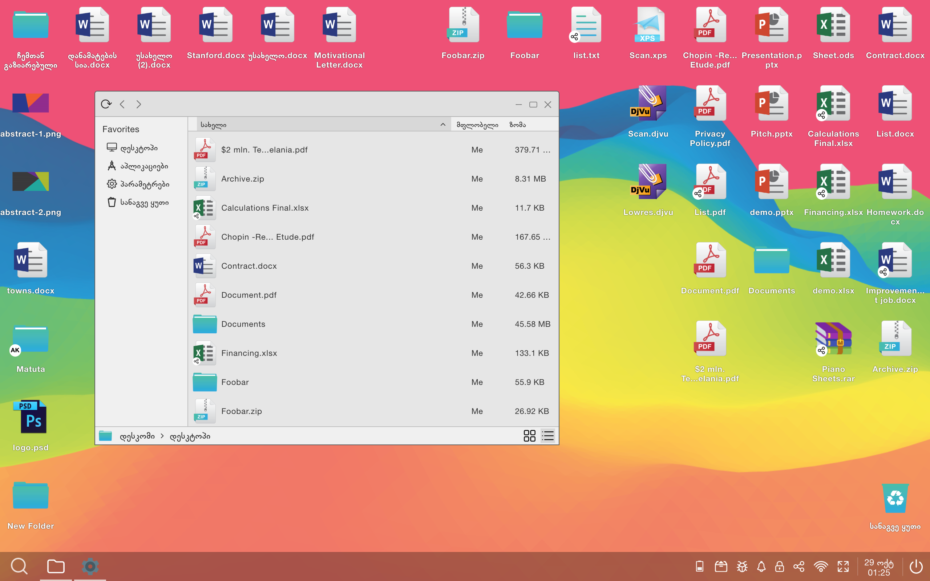Click the share icon in system tray

[799, 566]
